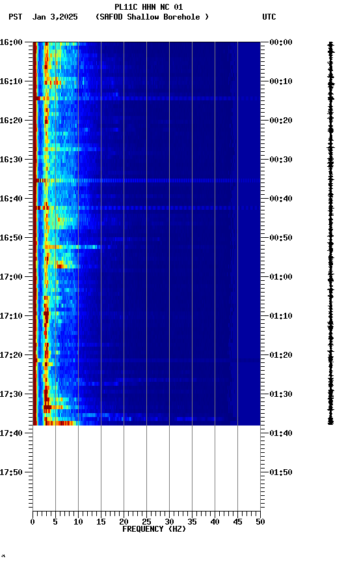
Task: Click the broadband event streak near 16:42
Action: click(x=146, y=208)
